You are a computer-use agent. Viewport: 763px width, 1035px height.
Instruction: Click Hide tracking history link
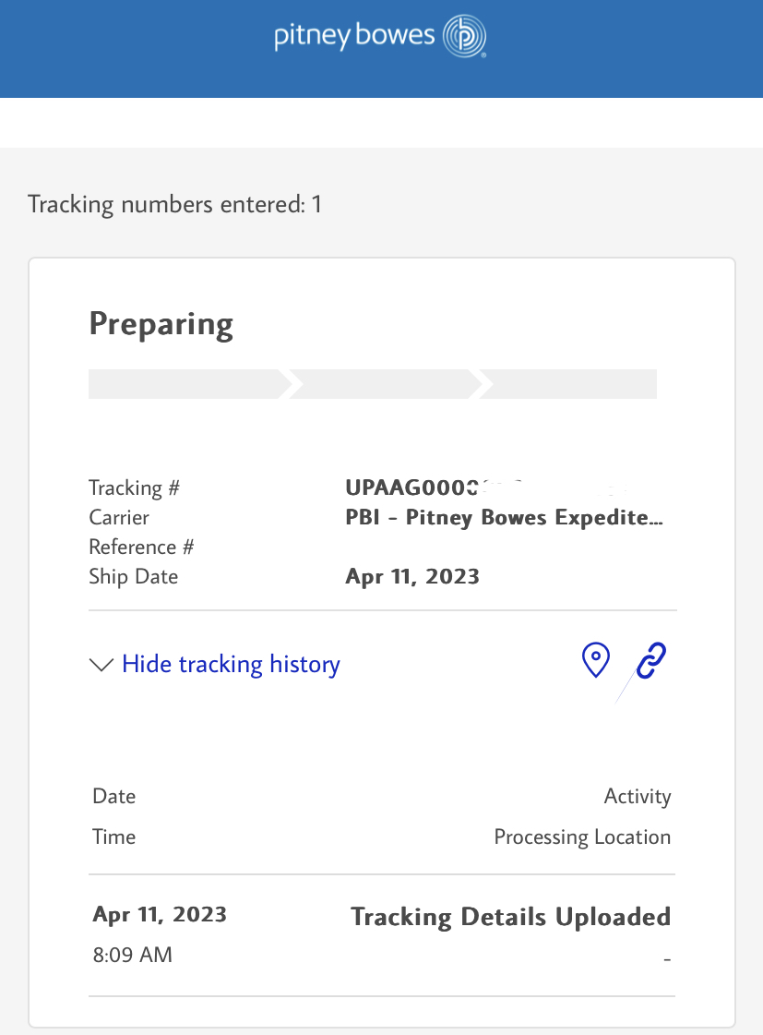click(x=231, y=665)
